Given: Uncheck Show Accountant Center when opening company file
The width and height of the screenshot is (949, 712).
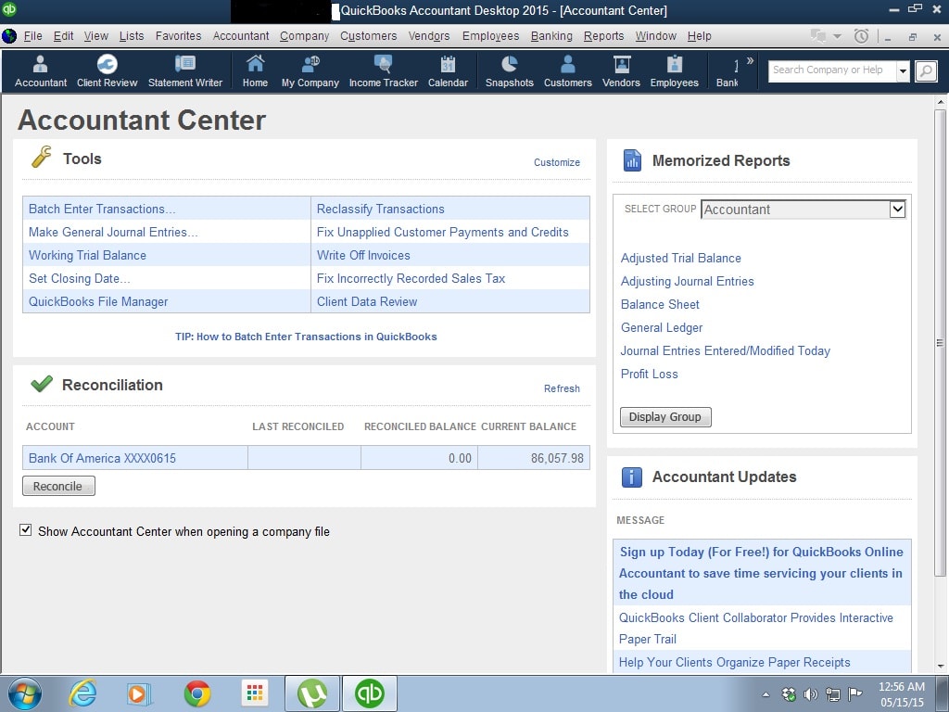Looking at the screenshot, I should (25, 530).
